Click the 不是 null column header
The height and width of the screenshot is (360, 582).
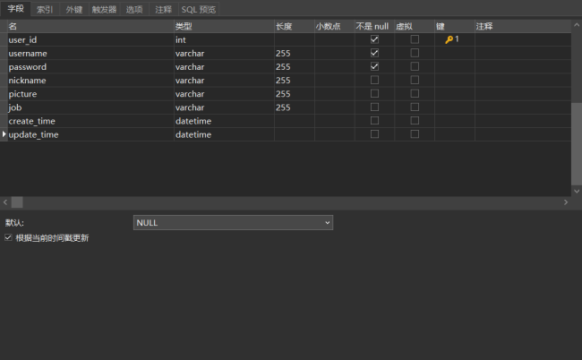[x=374, y=26]
